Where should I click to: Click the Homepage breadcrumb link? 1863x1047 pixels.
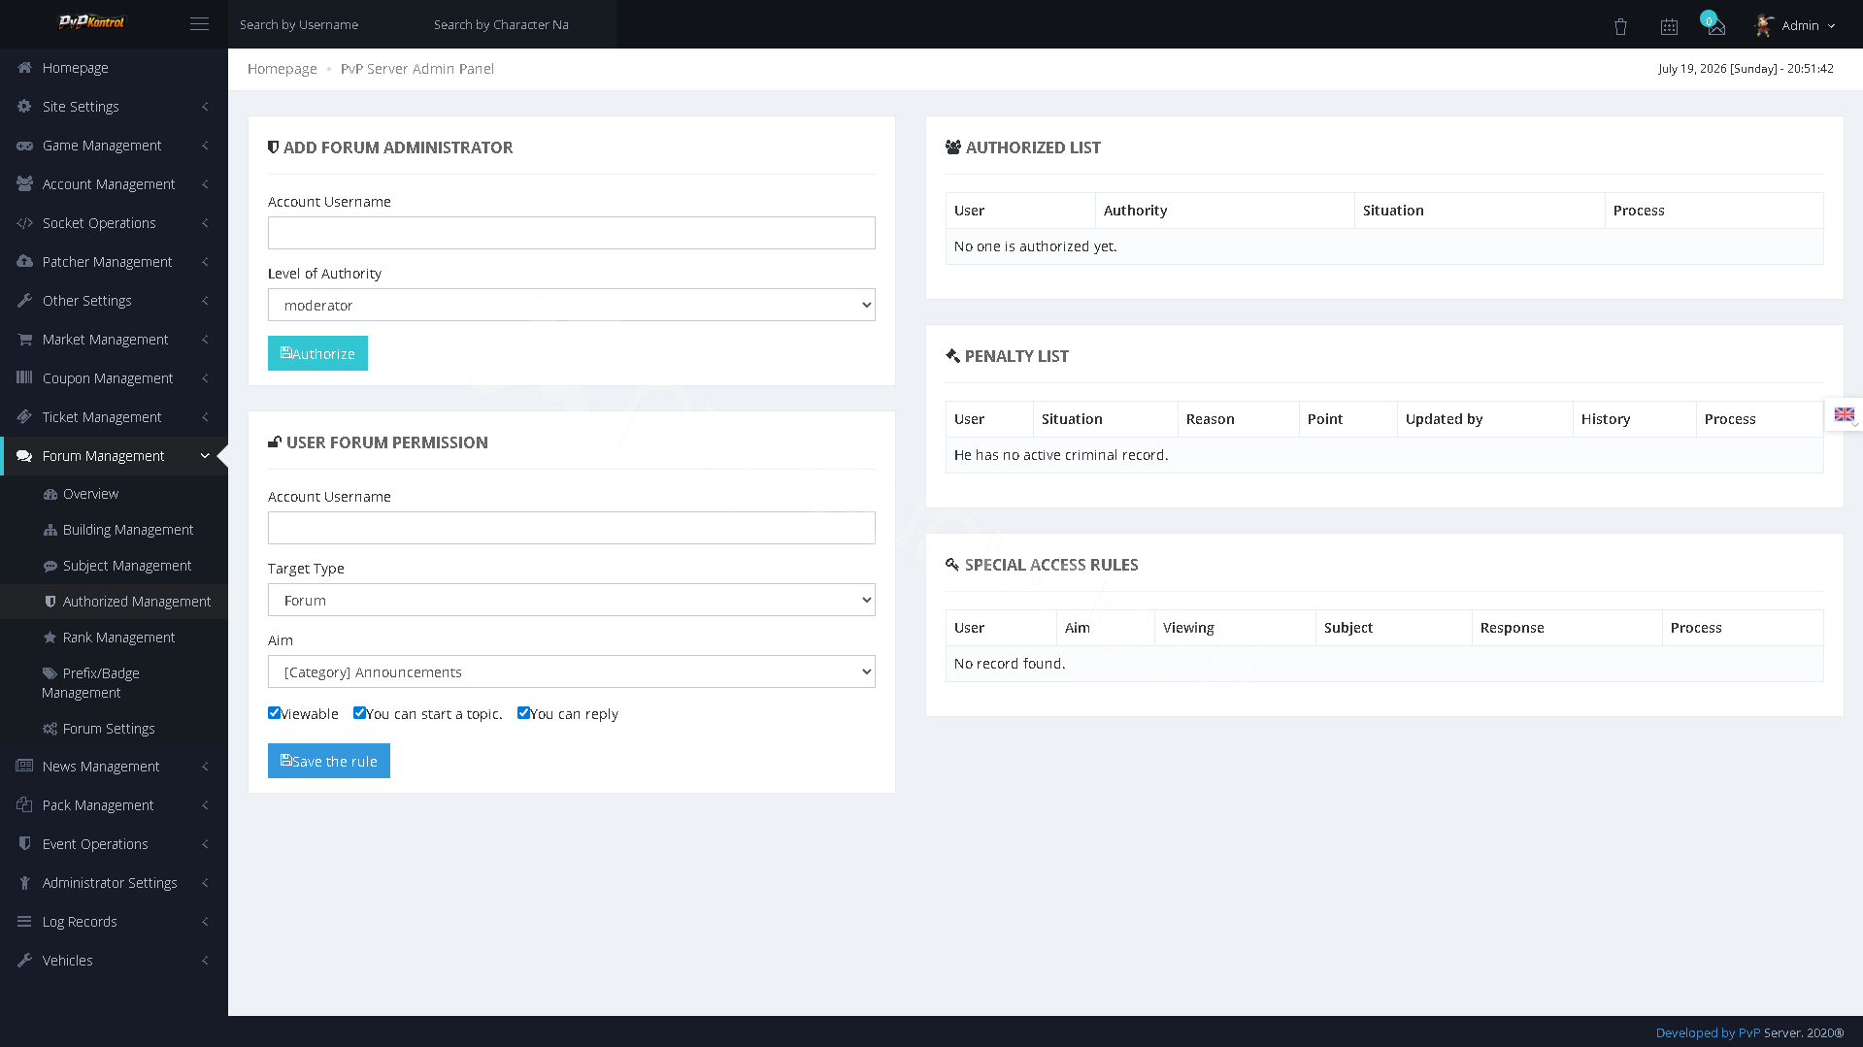pyautogui.click(x=282, y=69)
